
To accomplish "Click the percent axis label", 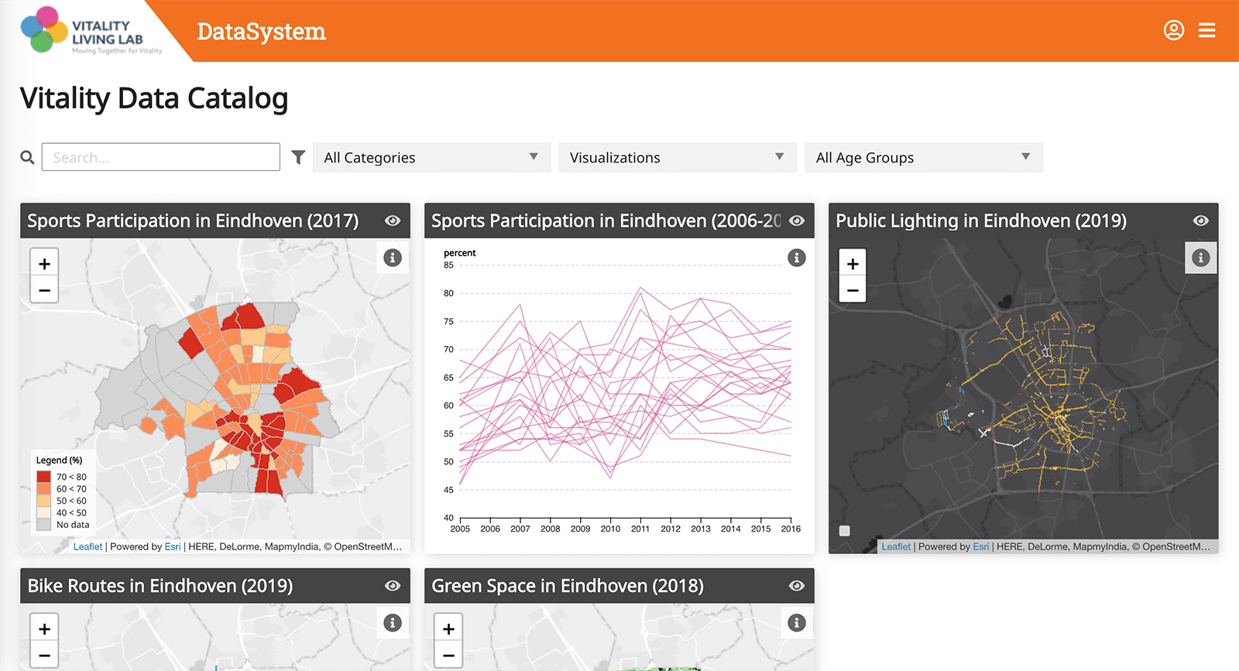I will pyautogui.click(x=459, y=253).
